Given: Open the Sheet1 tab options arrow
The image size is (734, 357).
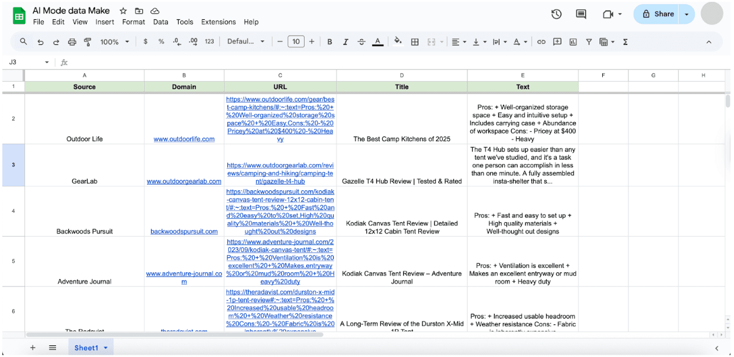Looking at the screenshot, I should [106, 348].
